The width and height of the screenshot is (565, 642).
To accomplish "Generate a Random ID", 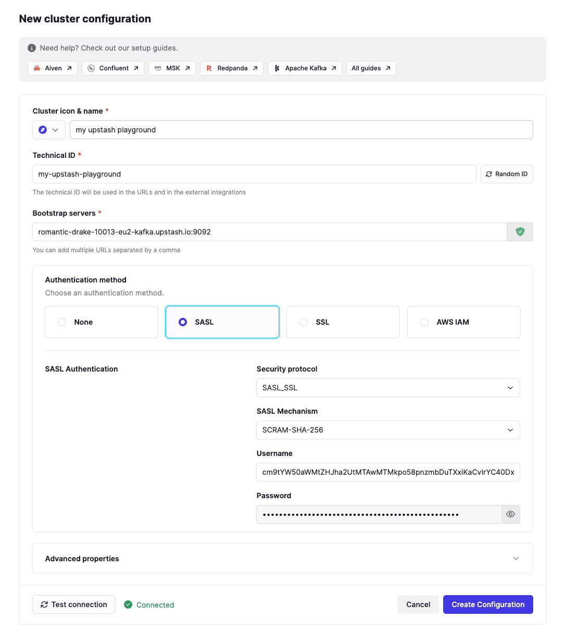I will click(x=507, y=174).
